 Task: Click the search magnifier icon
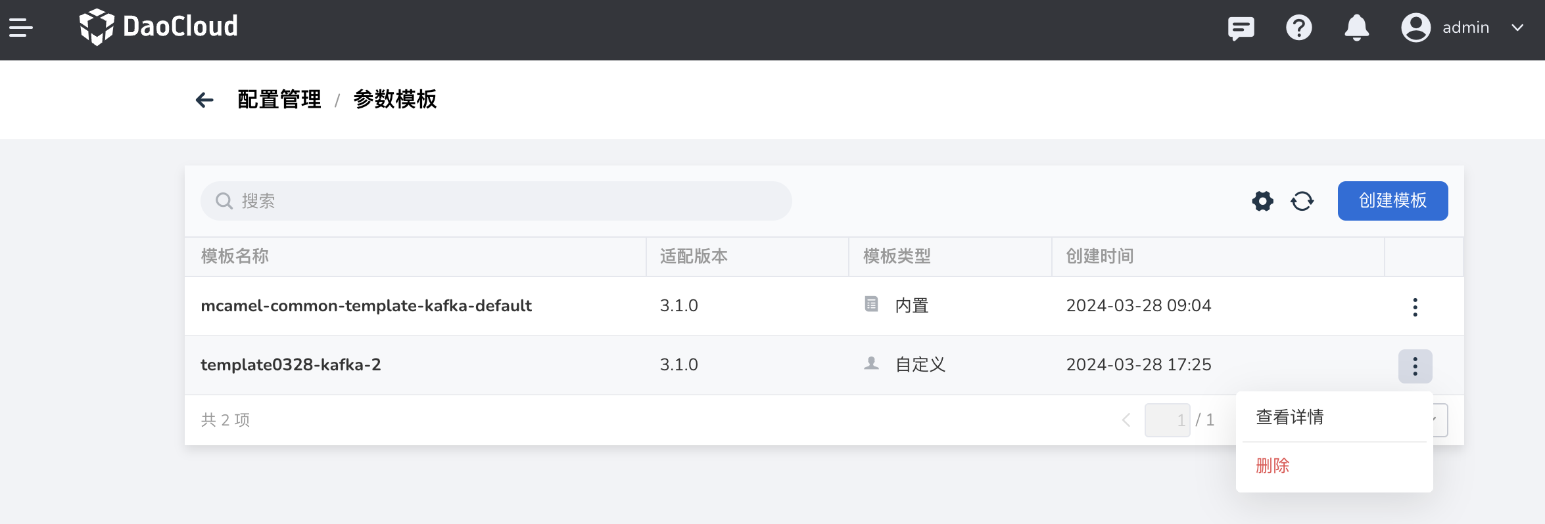[224, 200]
